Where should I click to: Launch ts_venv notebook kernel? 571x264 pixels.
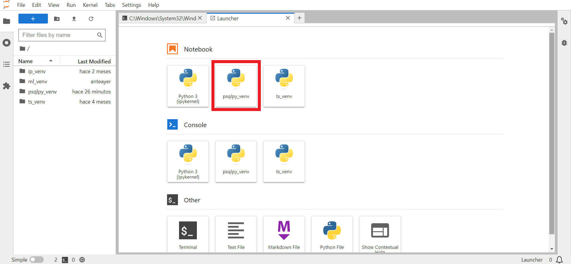click(284, 86)
